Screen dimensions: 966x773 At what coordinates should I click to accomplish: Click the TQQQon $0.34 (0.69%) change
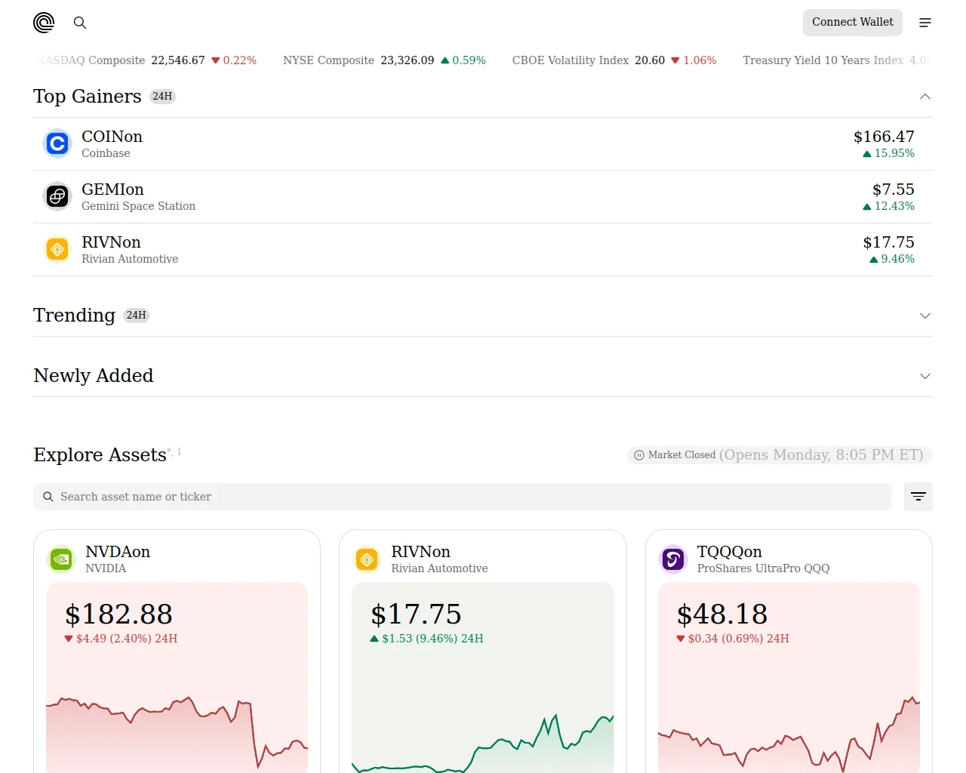[x=733, y=639]
